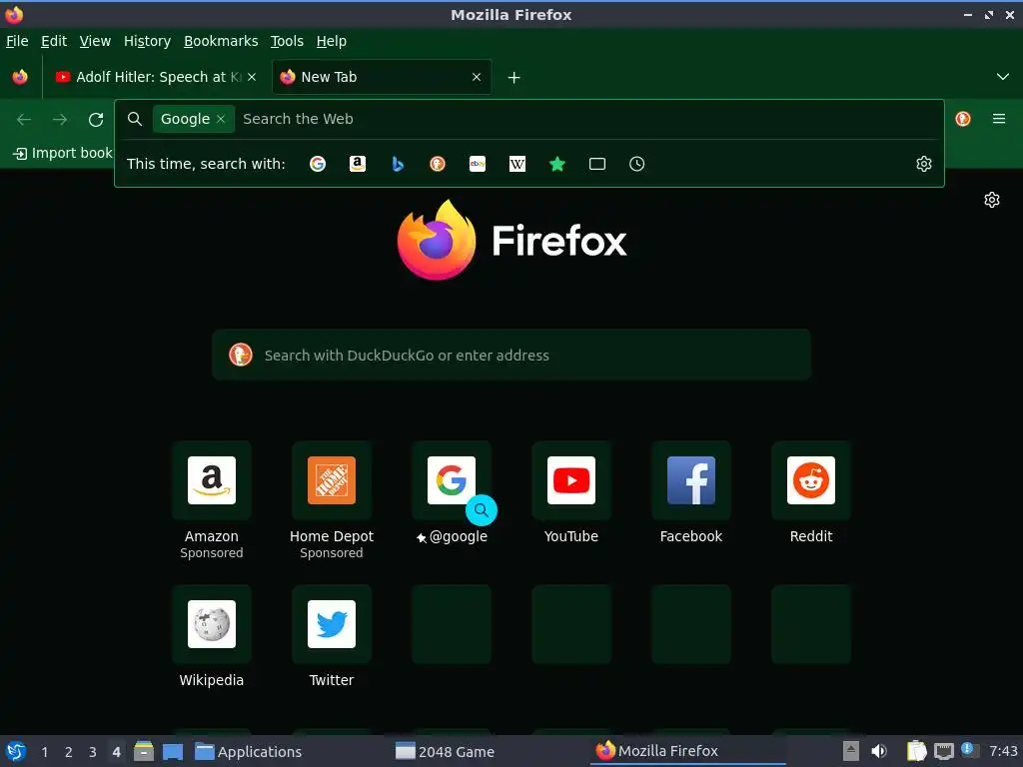The width and height of the screenshot is (1023, 767).
Task: Click the network tray icon
Action: (943, 751)
